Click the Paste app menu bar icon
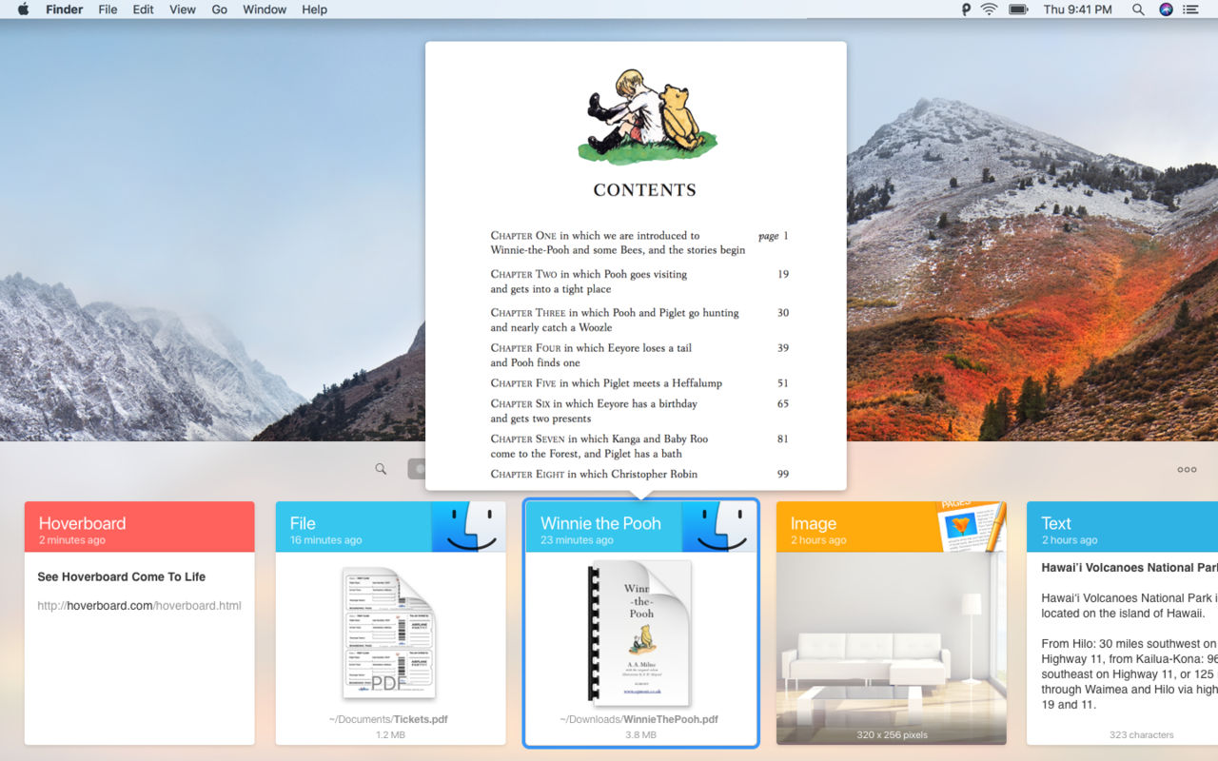The width and height of the screenshot is (1218, 761). [967, 10]
